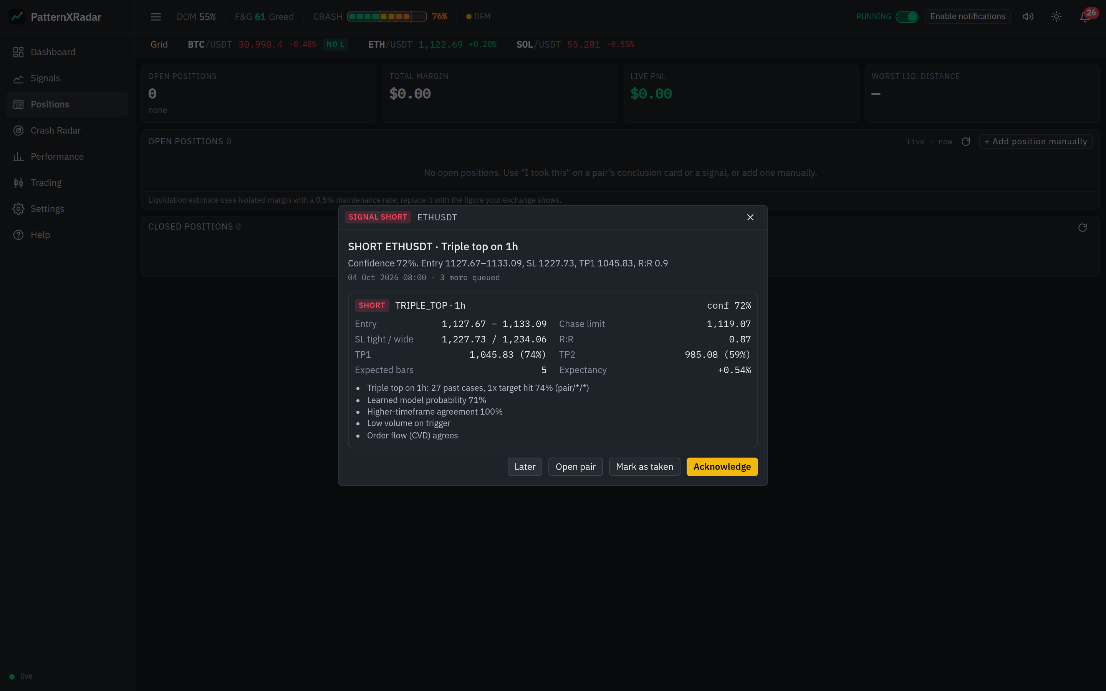Viewport: 1106px width, 691px height.
Task: Click Add position manually
Action: (x=1036, y=142)
